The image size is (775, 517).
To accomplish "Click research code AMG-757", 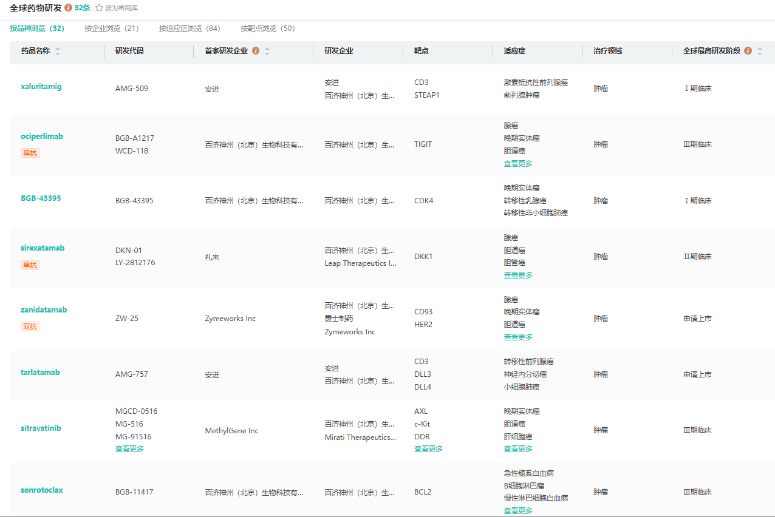I will click(x=132, y=374).
